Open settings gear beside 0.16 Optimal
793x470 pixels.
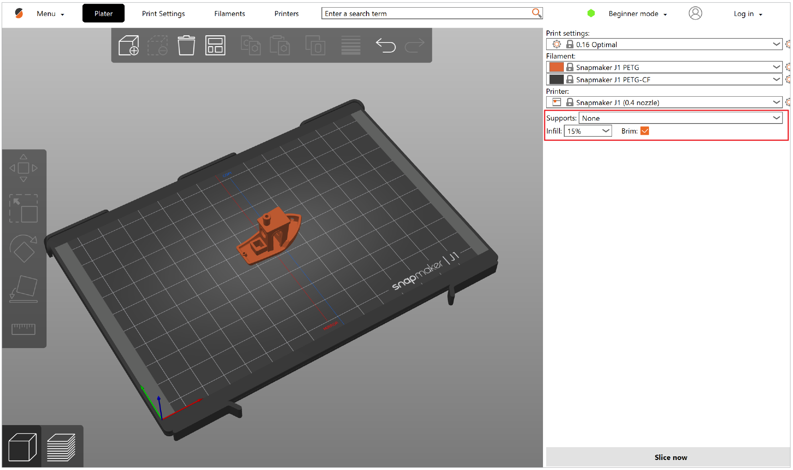coord(788,44)
